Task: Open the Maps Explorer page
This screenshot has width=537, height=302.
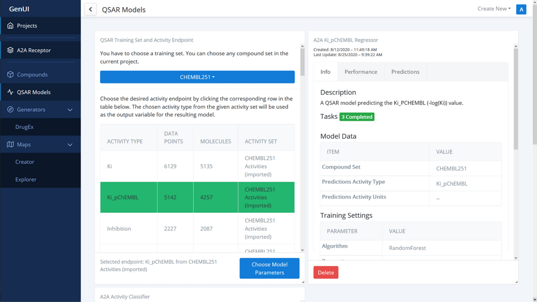Action: tap(26, 179)
